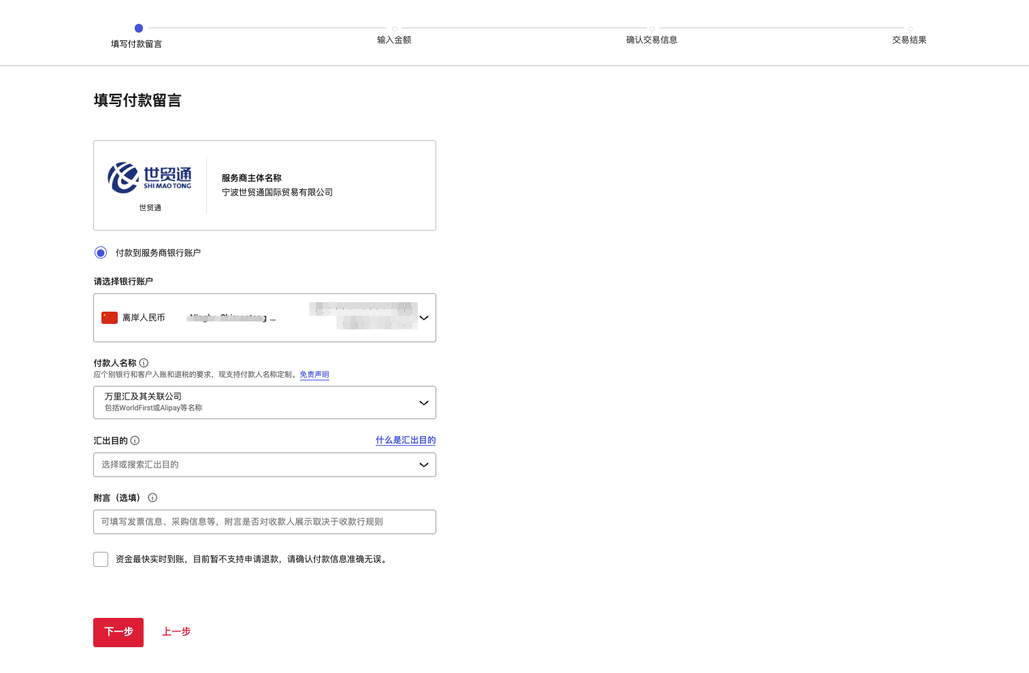Go to the 确认交易信息 step

(651, 39)
